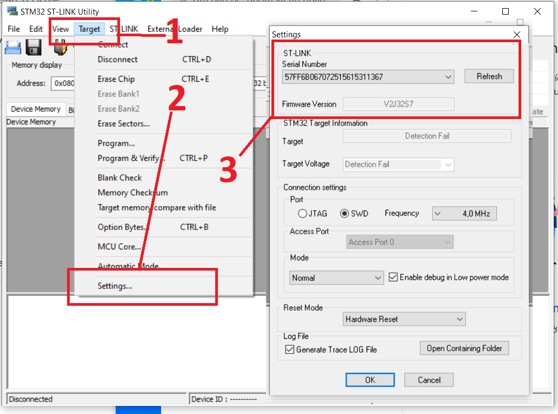The height and width of the screenshot is (414, 558).
Task: Select the SWD port radio button
Action: (x=344, y=214)
